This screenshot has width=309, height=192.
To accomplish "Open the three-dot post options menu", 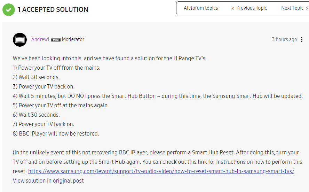I will (x=302, y=40).
